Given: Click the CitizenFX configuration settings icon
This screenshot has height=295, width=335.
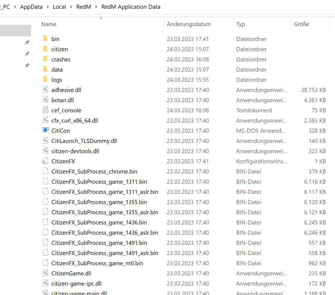Looking at the screenshot, I should coord(45,161).
